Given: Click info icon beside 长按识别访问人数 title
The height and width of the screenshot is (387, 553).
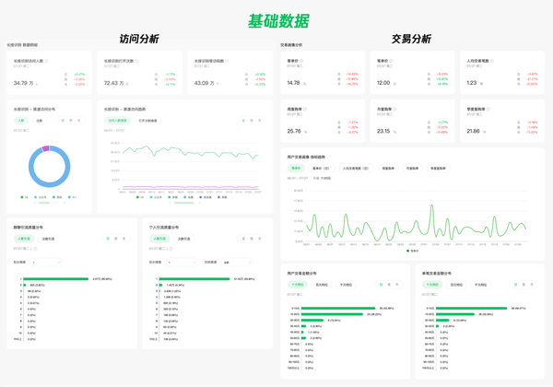Looking at the screenshot, I should tap(46, 62).
